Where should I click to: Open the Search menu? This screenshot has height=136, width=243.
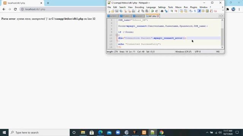[x=122, y=7]
